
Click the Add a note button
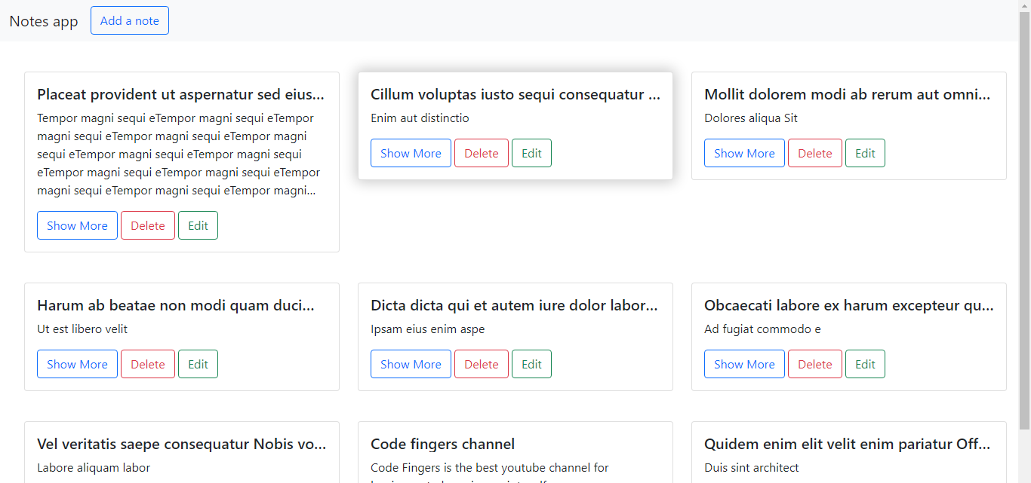130,21
